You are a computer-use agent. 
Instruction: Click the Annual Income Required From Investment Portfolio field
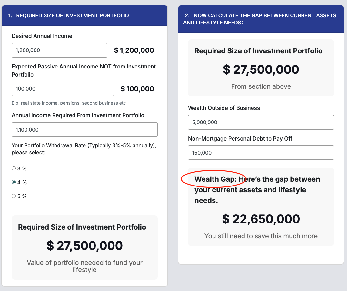[84, 129]
